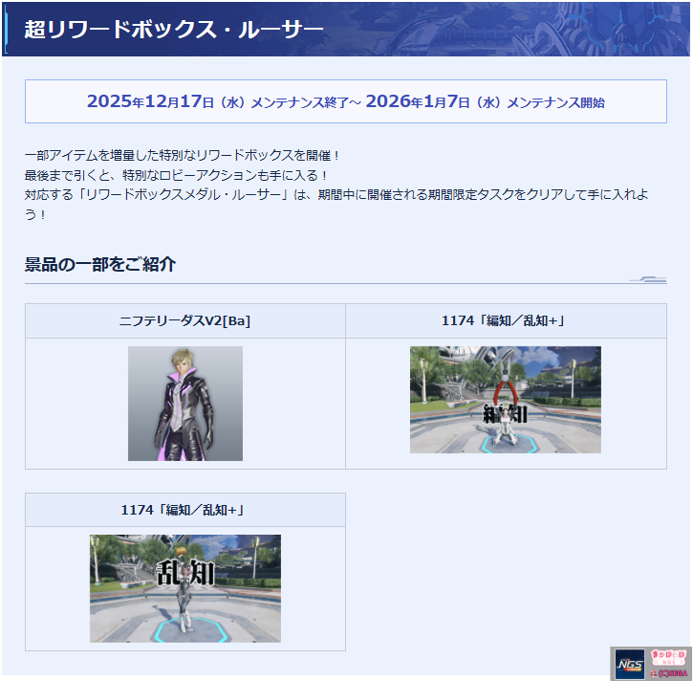Select the ニフテリーダスV2[Ba] table header

[x=185, y=320]
